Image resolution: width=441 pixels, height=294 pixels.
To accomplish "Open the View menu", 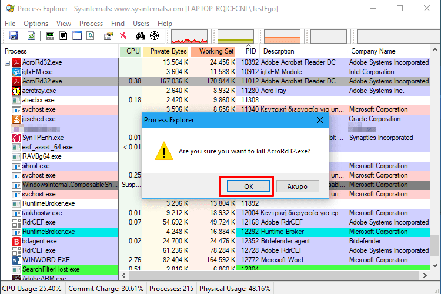I will 64,24.
